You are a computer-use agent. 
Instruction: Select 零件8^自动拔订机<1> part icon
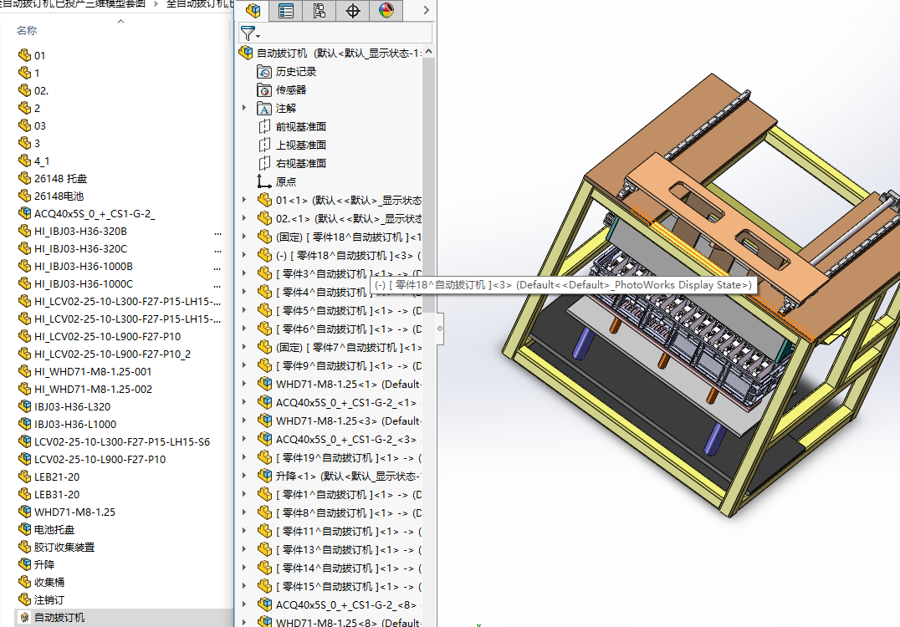[264, 512]
